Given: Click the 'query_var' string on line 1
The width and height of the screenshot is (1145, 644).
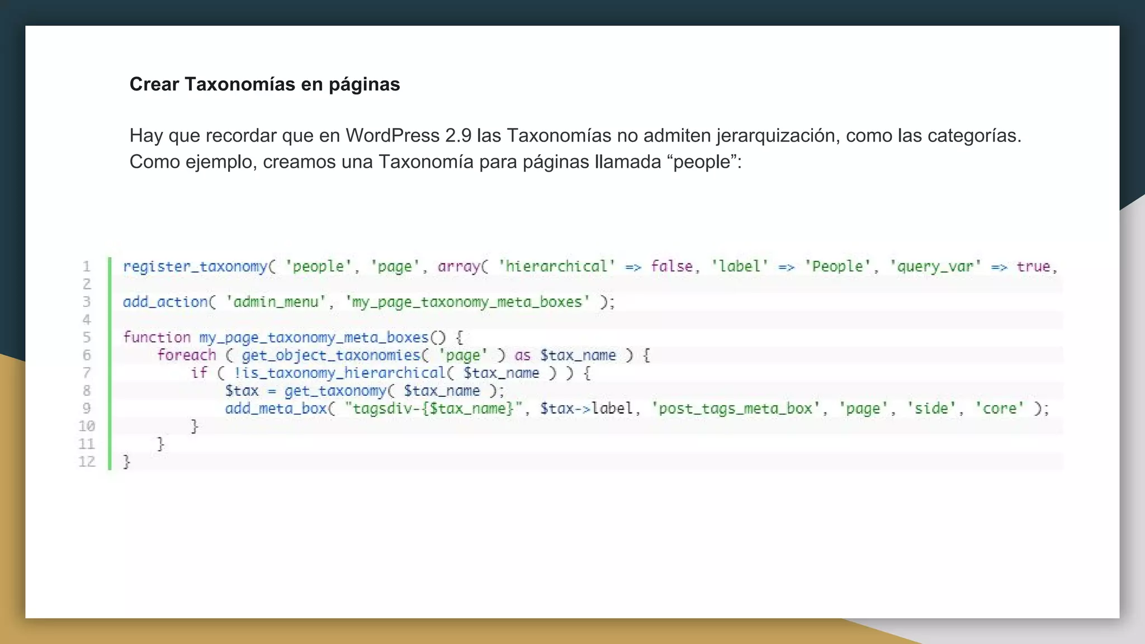Looking at the screenshot, I should point(935,267).
